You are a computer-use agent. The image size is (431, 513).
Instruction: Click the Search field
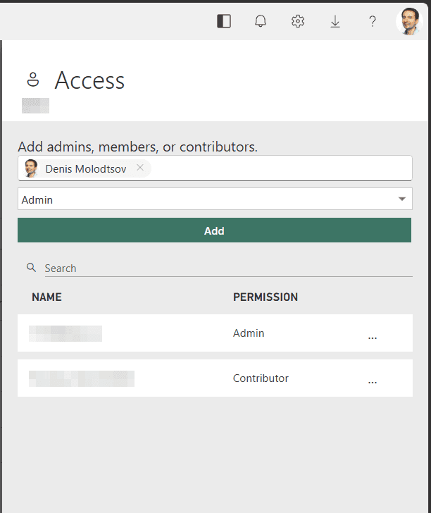pyautogui.click(x=228, y=268)
